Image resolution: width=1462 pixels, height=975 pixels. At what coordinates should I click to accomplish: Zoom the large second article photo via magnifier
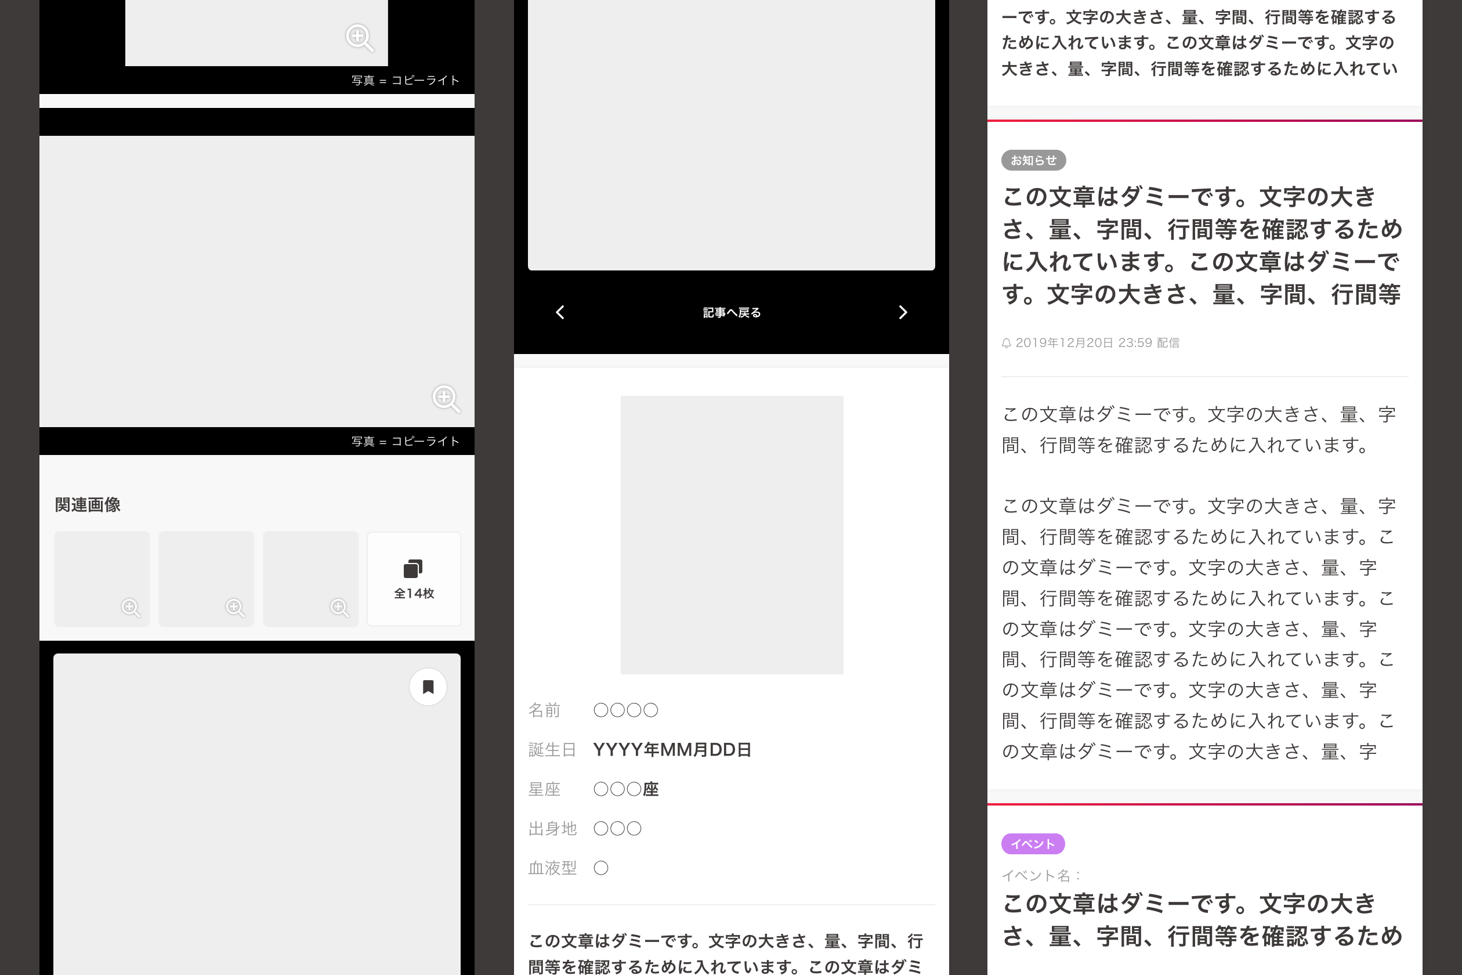pos(446,399)
